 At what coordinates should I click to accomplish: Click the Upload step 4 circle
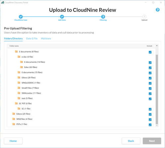(x=144, y=17)
